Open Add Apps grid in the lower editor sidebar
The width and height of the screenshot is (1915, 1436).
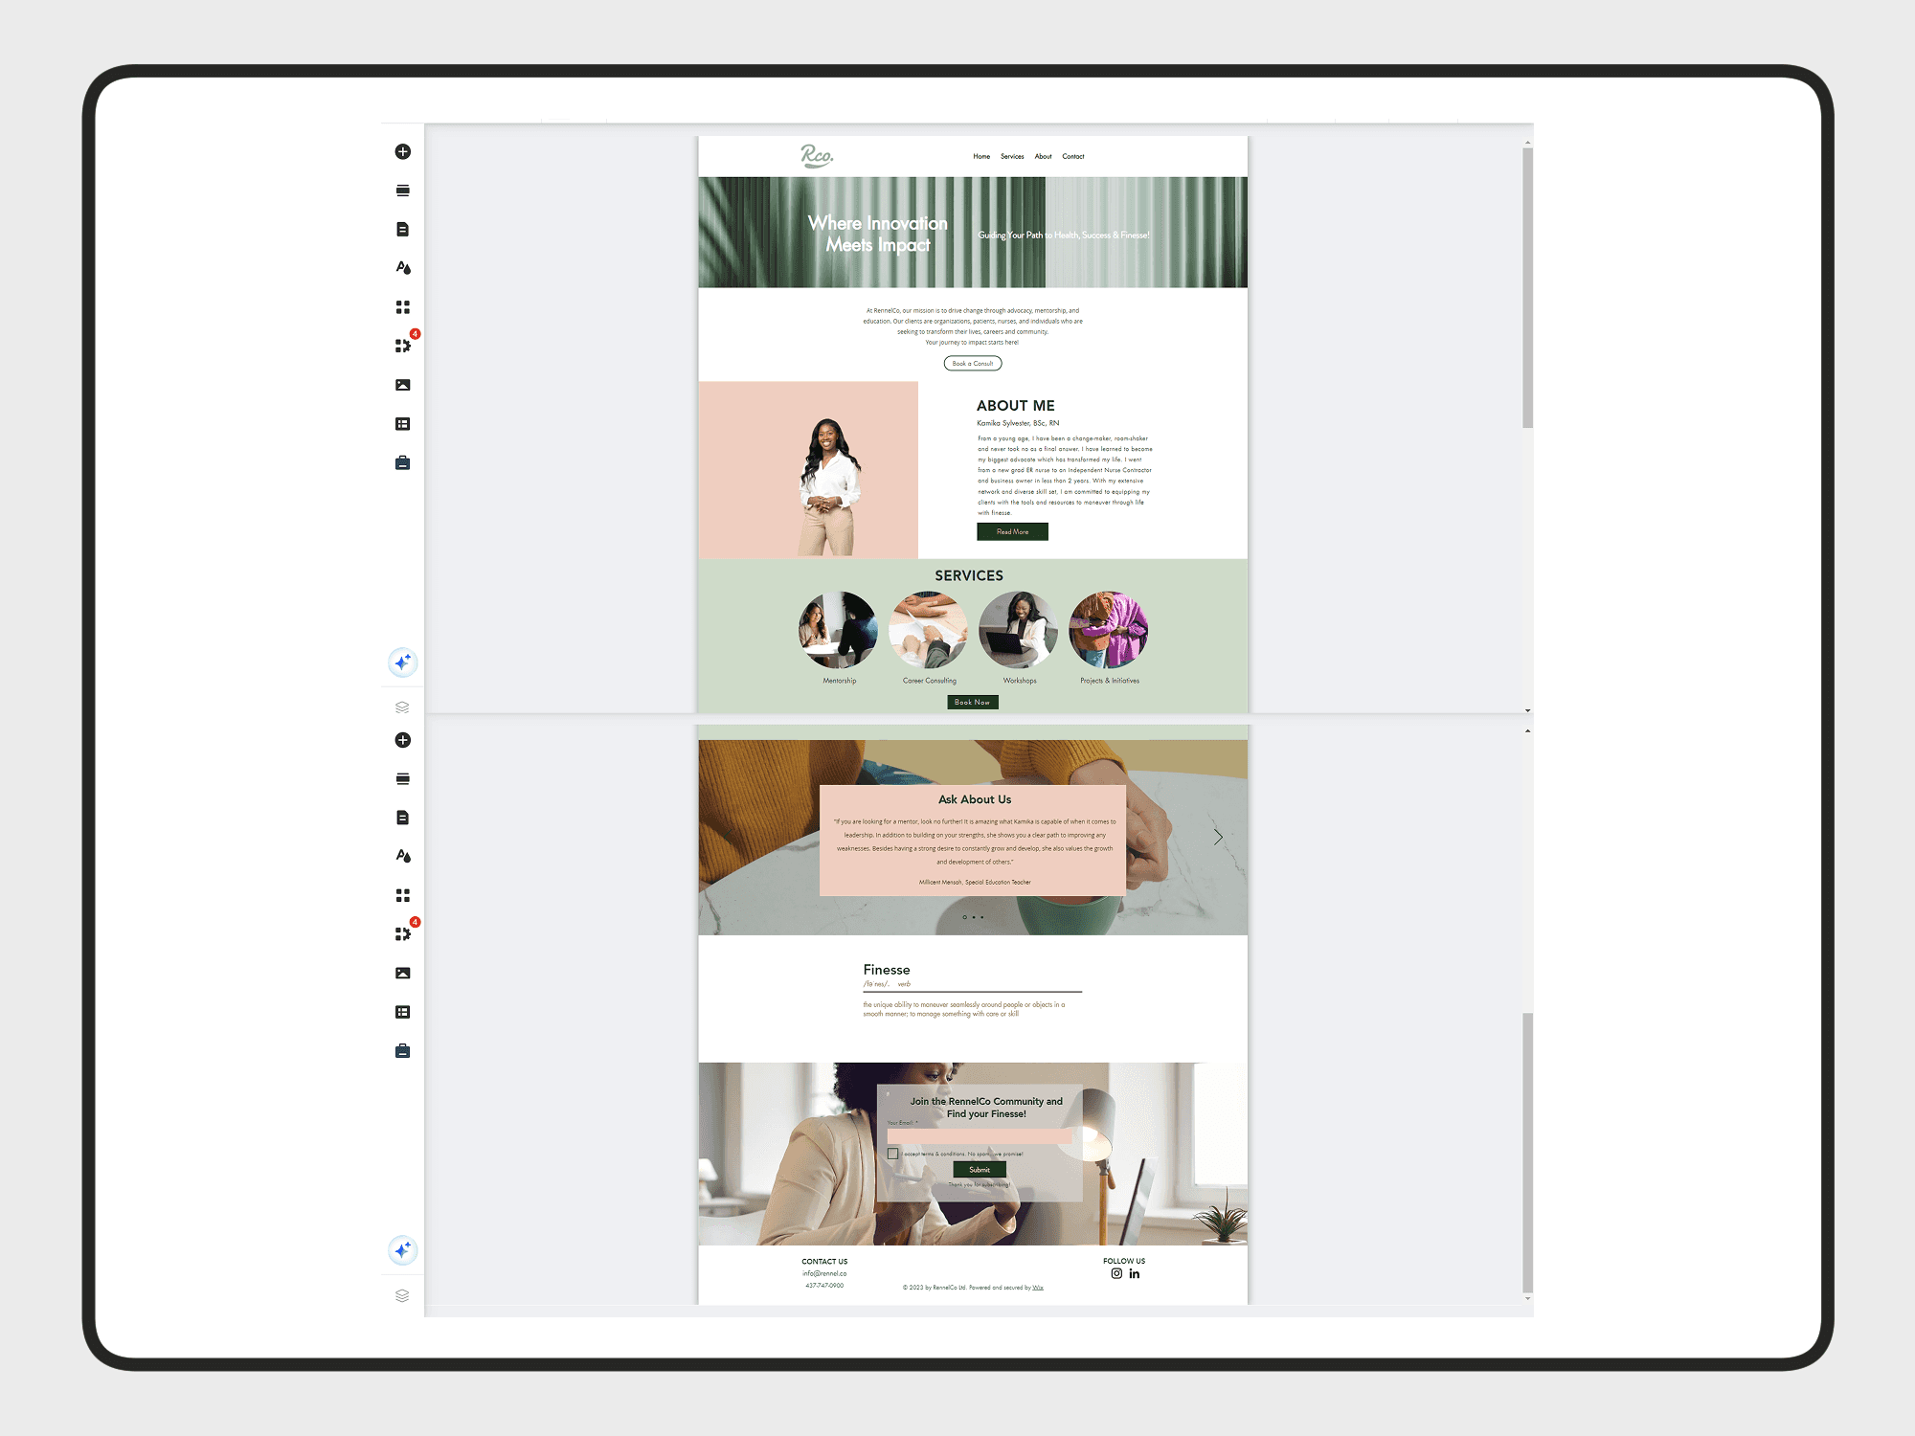tap(402, 895)
